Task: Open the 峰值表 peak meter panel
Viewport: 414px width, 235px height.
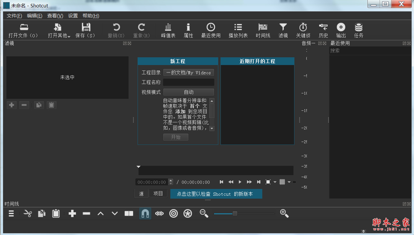Action: (168, 30)
